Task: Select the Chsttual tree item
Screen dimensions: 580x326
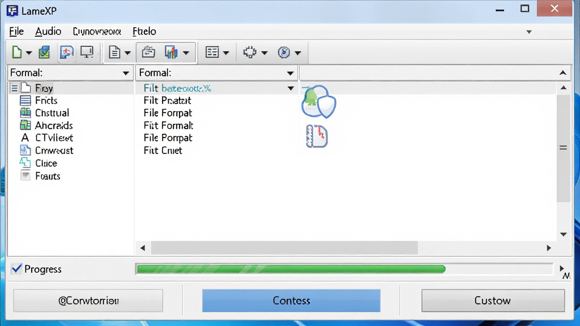Action: click(x=52, y=113)
